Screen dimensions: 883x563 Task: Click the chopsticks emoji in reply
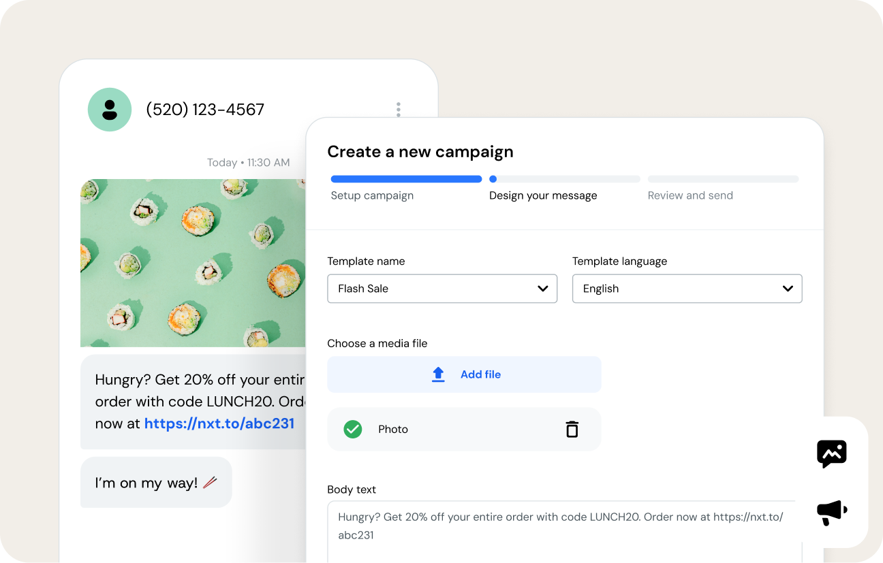pyautogui.click(x=210, y=483)
